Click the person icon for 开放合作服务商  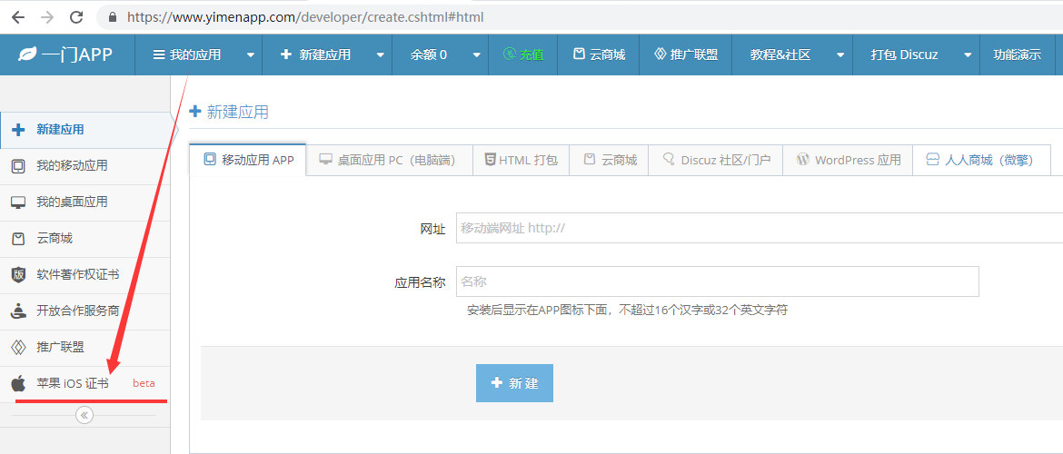[x=19, y=311]
